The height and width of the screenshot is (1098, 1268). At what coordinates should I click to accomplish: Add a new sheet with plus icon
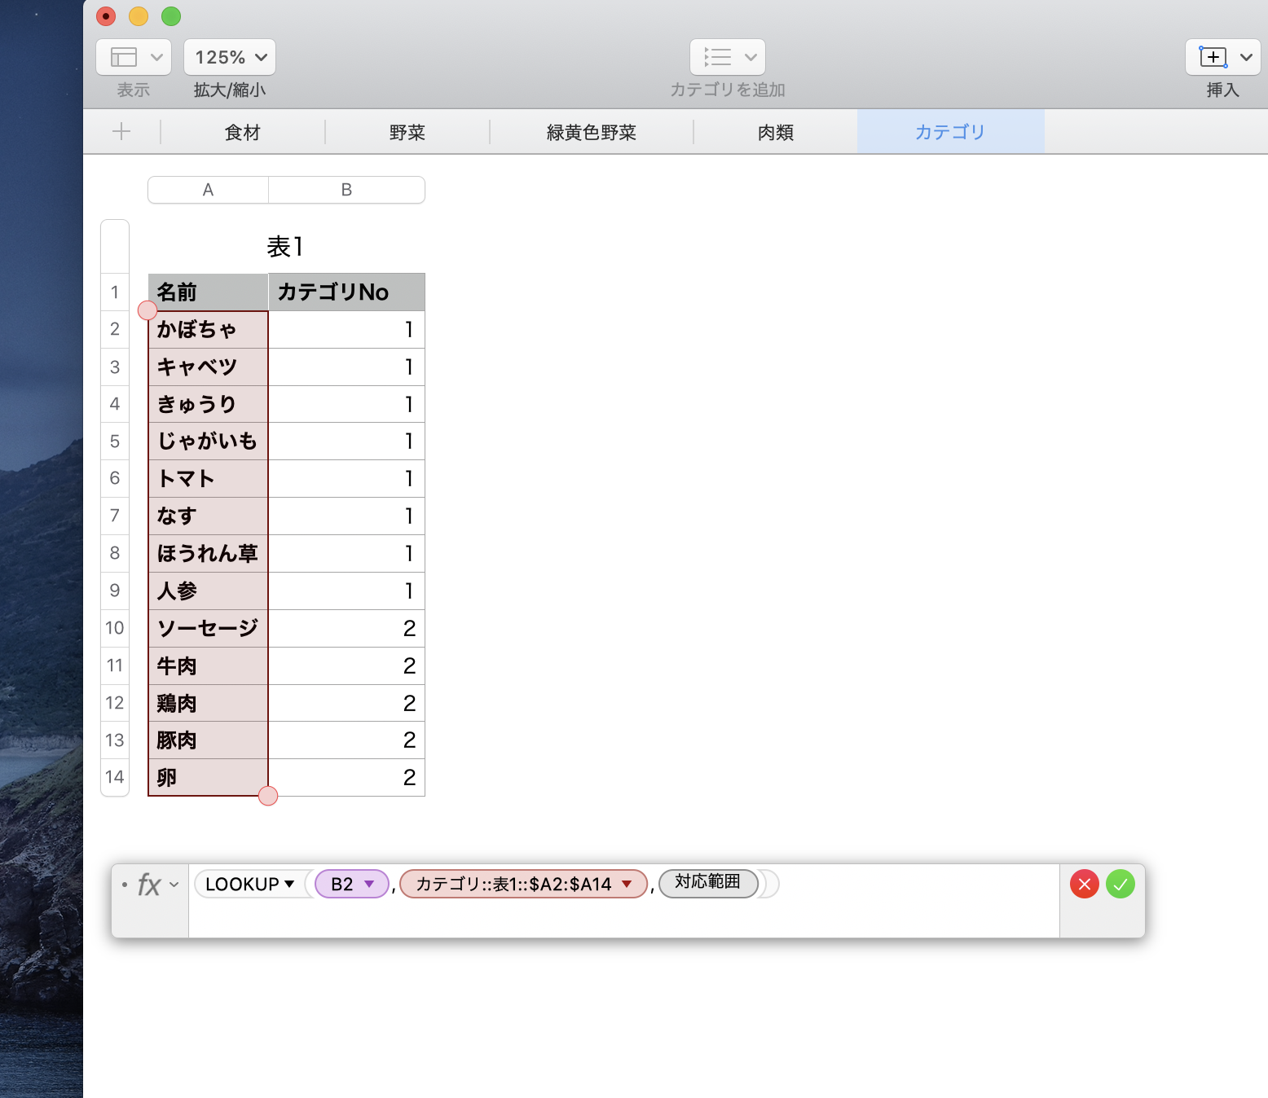121,131
